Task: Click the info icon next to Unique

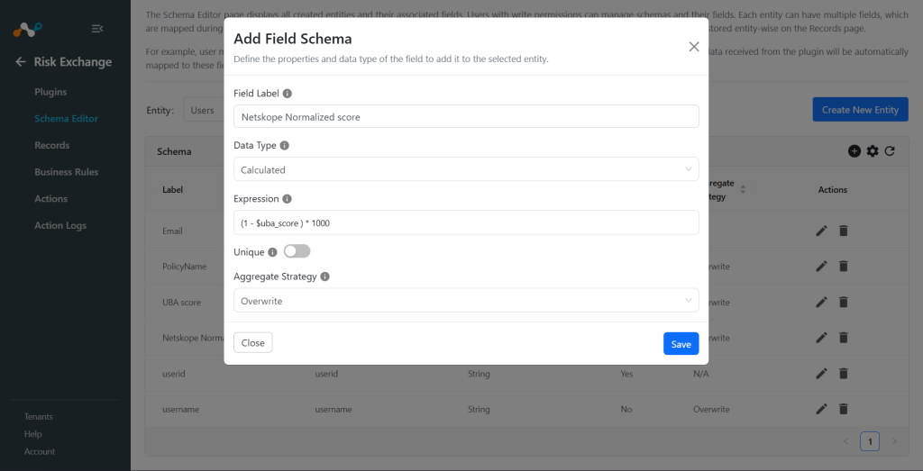Action: tap(272, 252)
